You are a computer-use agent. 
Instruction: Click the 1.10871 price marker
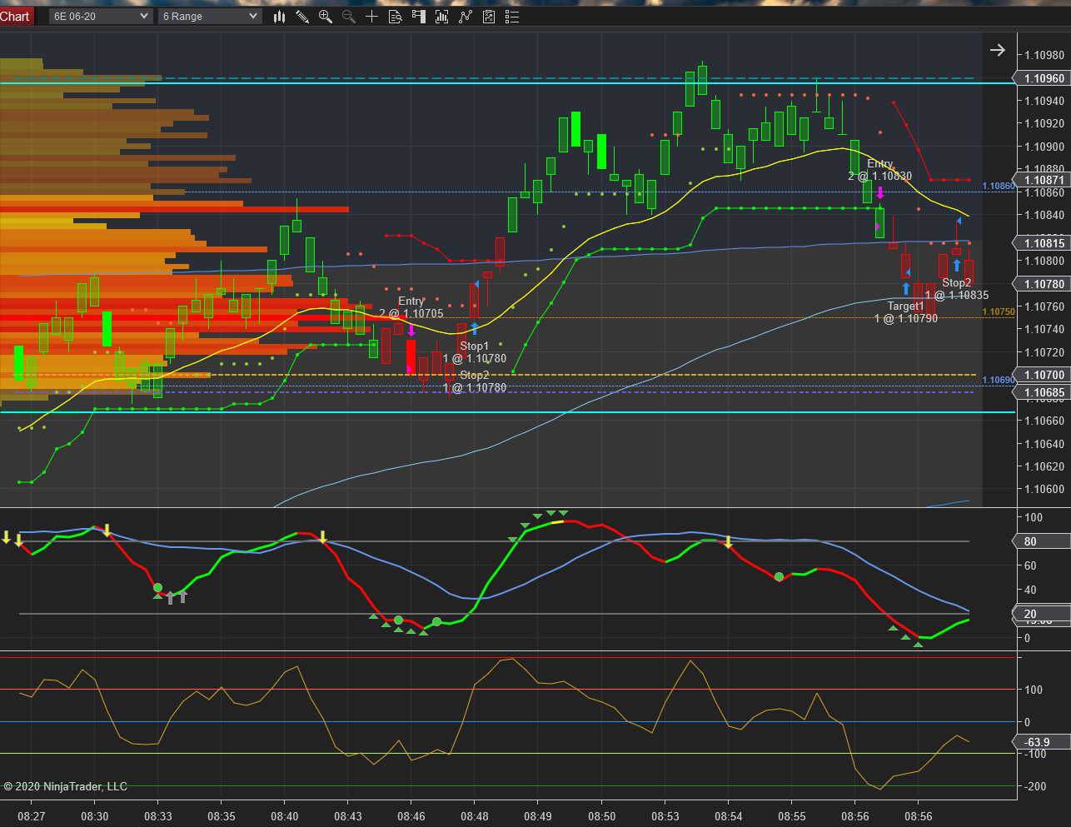click(x=1043, y=180)
